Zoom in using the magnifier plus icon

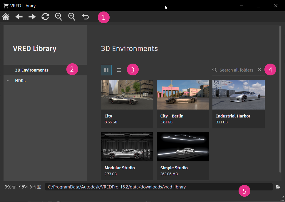58,17
